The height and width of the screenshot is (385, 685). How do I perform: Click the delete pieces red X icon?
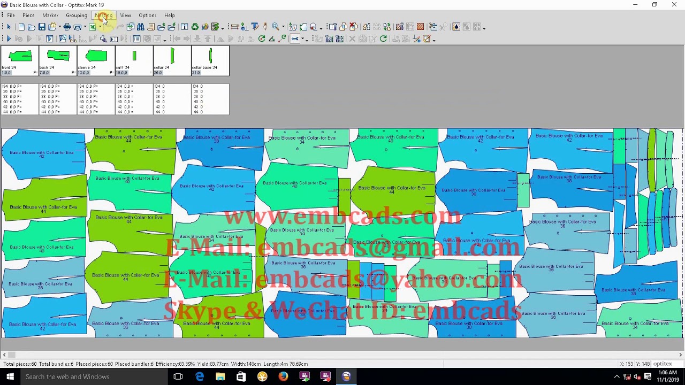click(353, 27)
